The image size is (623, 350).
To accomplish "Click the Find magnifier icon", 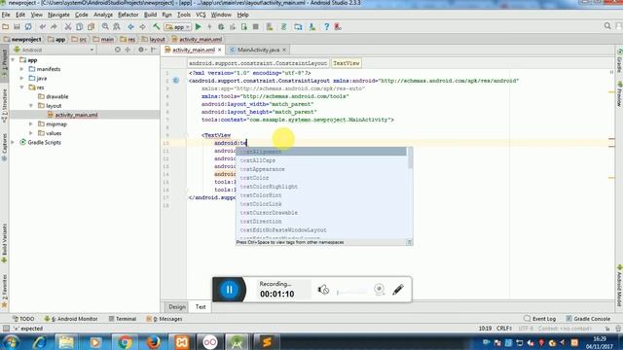I will point(105,27).
